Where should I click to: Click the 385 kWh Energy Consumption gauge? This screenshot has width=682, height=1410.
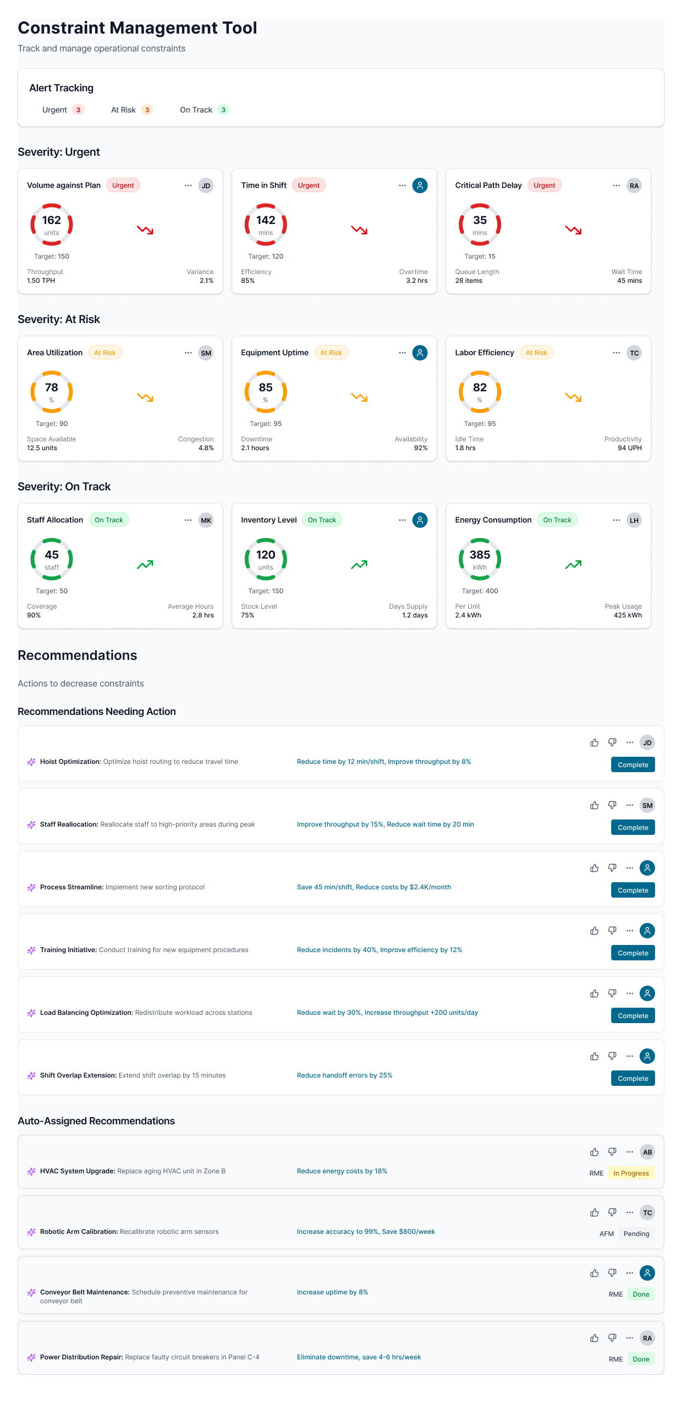480,559
